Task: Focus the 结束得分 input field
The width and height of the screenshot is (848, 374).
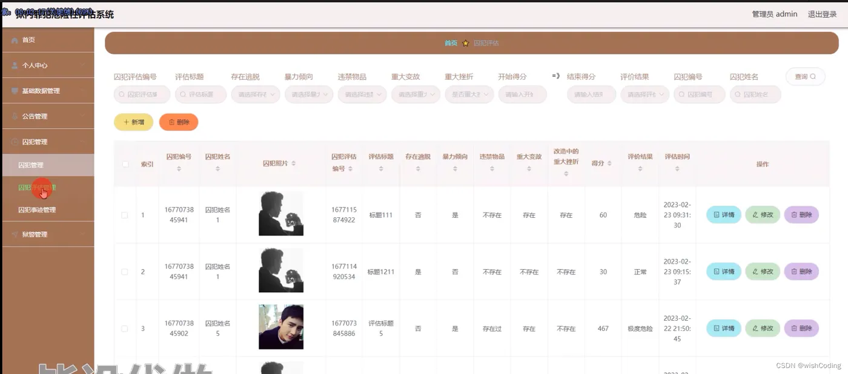Action: pos(591,94)
